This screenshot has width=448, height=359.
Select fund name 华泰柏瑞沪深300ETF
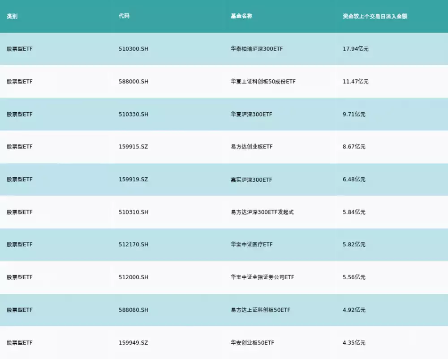pos(257,49)
